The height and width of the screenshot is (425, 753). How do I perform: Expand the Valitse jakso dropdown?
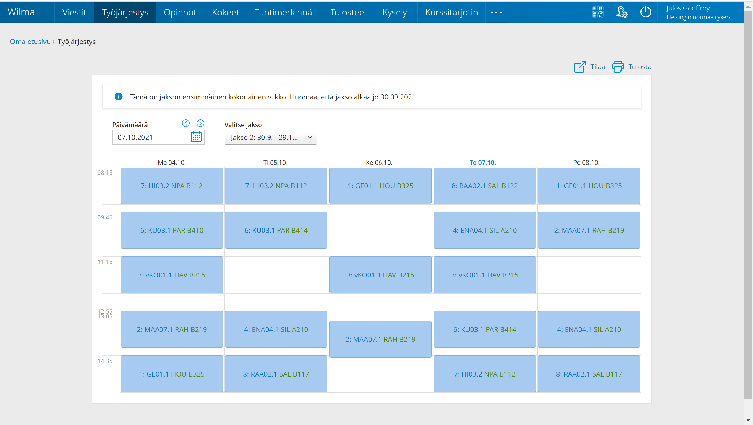click(x=270, y=137)
